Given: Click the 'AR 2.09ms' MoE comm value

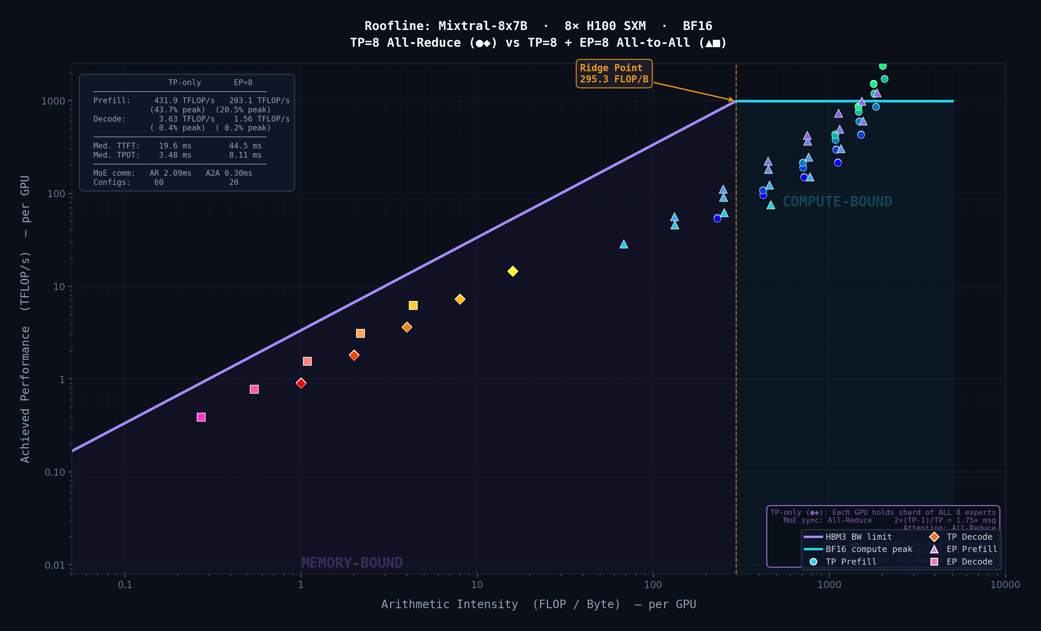Looking at the screenshot, I should coord(170,173).
